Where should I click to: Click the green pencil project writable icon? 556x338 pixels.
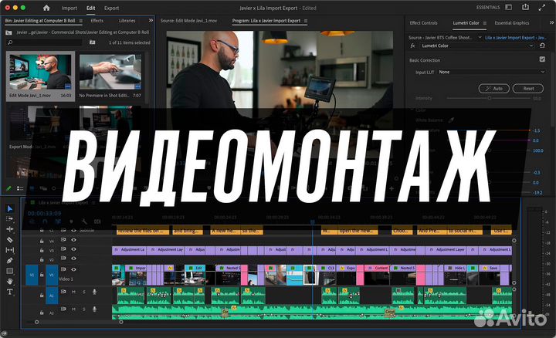[8, 188]
